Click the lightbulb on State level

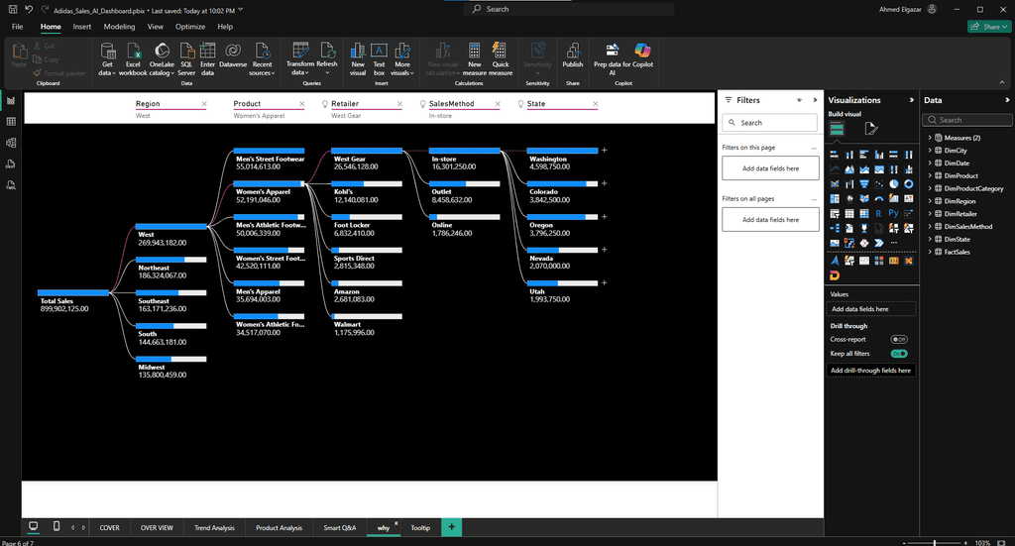click(x=520, y=103)
